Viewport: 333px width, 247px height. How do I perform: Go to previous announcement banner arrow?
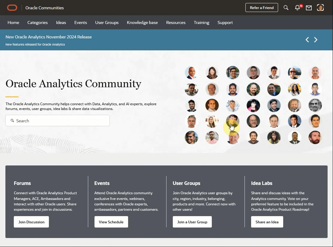(x=307, y=40)
